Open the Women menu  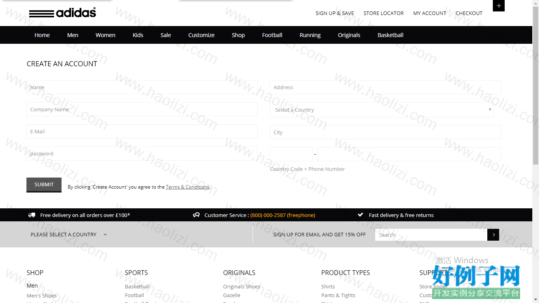pyautogui.click(x=105, y=35)
